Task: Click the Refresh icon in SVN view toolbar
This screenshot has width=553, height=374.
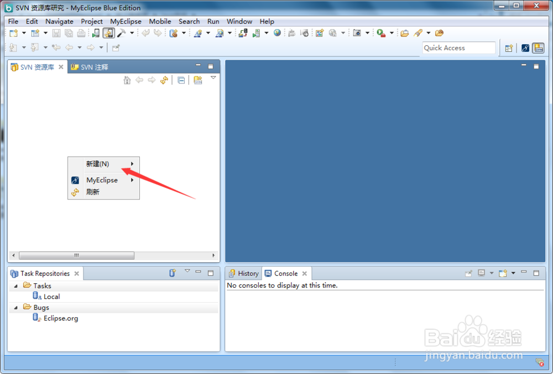Action: (164, 80)
